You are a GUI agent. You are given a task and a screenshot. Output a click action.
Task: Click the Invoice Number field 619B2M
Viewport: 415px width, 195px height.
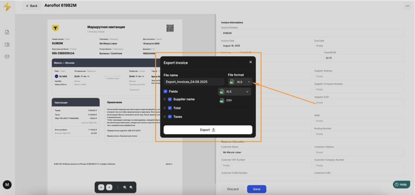pyautogui.click(x=313, y=33)
